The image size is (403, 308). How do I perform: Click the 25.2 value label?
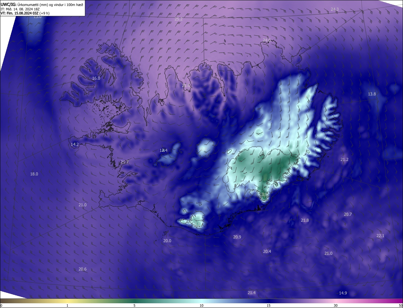[x=179, y=19]
